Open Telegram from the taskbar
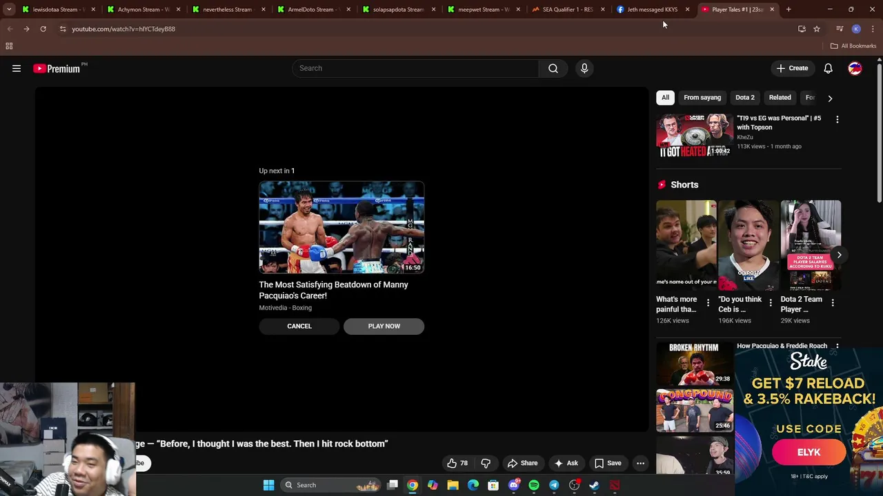 point(554,485)
